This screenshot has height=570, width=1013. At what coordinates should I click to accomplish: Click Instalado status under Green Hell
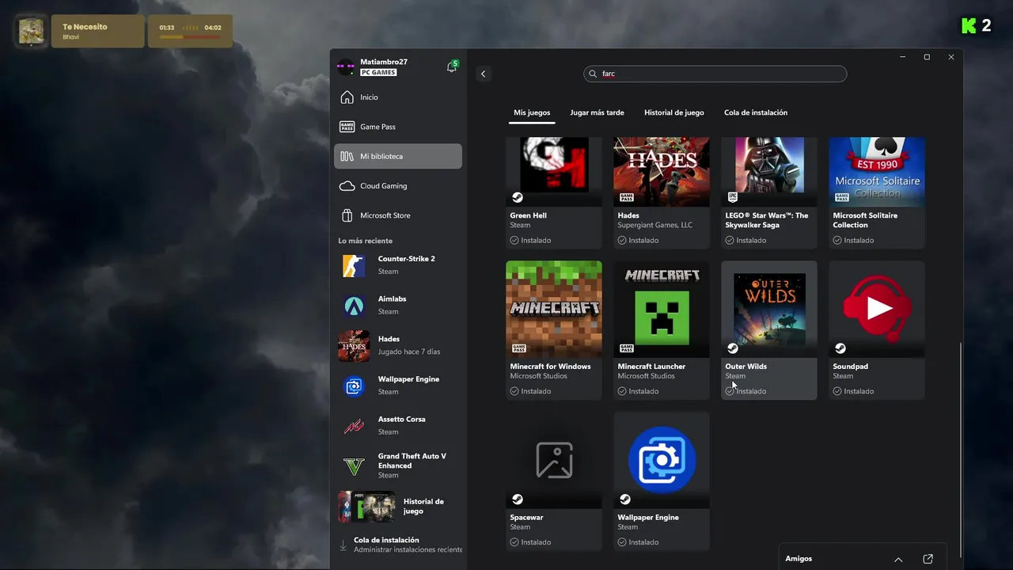point(530,240)
